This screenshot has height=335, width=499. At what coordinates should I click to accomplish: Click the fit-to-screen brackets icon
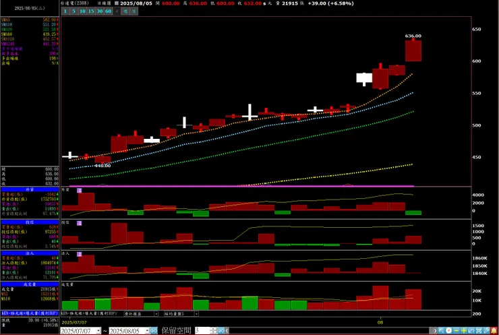479,331
